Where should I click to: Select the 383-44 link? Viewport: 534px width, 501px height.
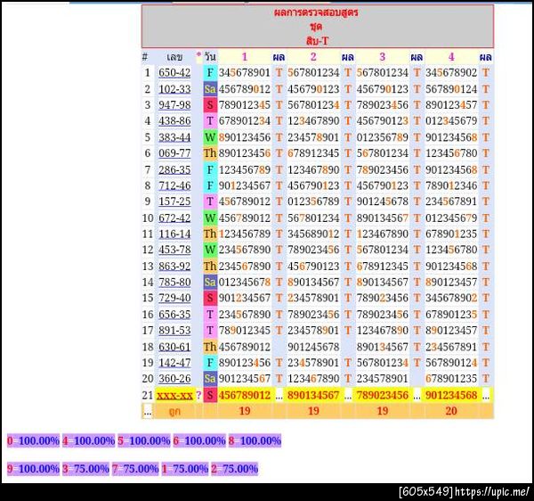(x=174, y=137)
